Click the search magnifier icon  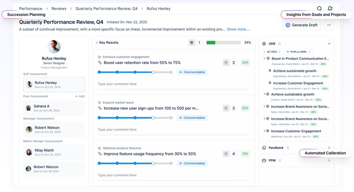[319, 9]
